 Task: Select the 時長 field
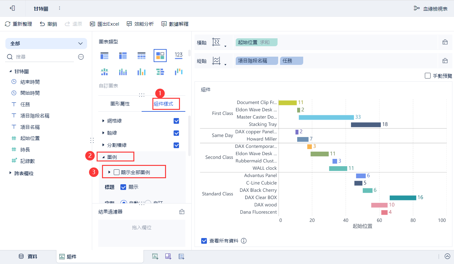tap(25, 149)
